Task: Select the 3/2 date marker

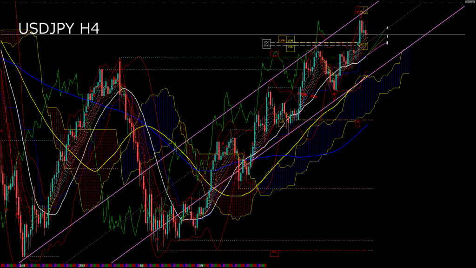Action: tap(141, 265)
